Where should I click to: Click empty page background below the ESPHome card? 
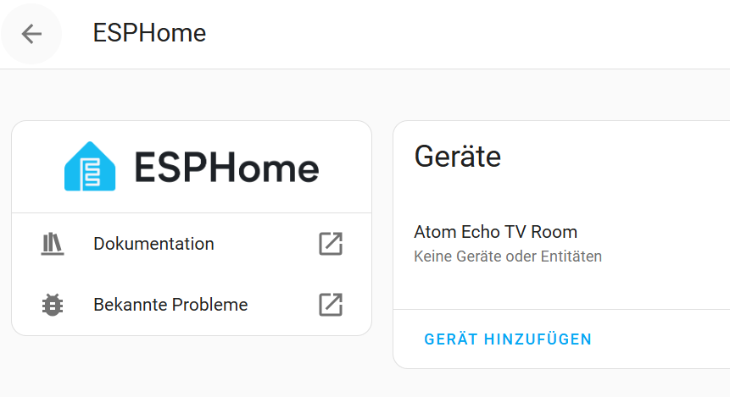coord(191,368)
